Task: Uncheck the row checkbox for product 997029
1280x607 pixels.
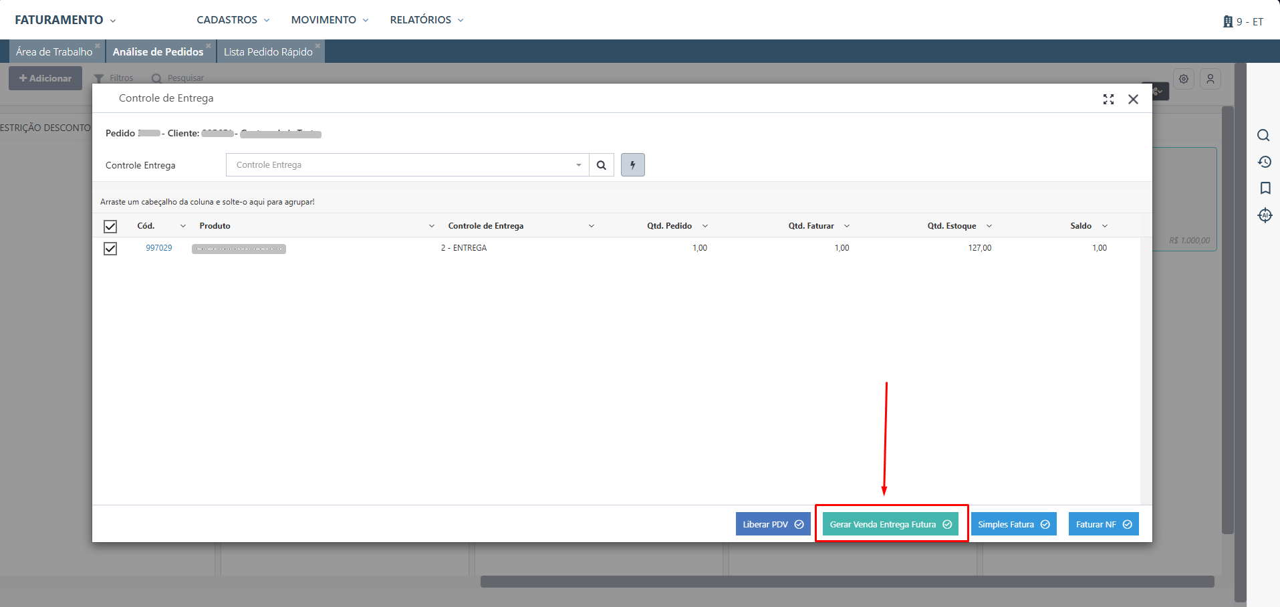Action: pyautogui.click(x=110, y=249)
